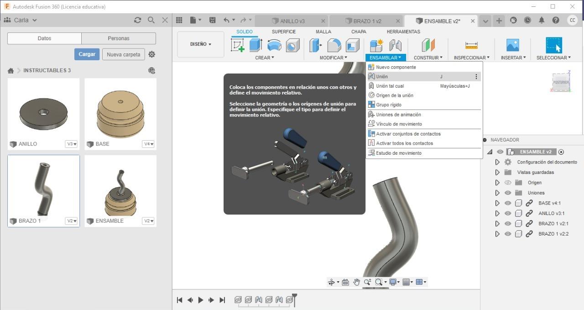The image size is (584, 310).
Task: Choose Grupo rígido menu entry
Action: click(424, 105)
